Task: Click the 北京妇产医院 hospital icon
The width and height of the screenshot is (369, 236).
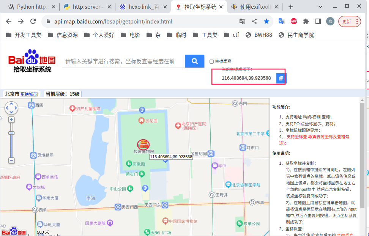Action: click(178, 126)
